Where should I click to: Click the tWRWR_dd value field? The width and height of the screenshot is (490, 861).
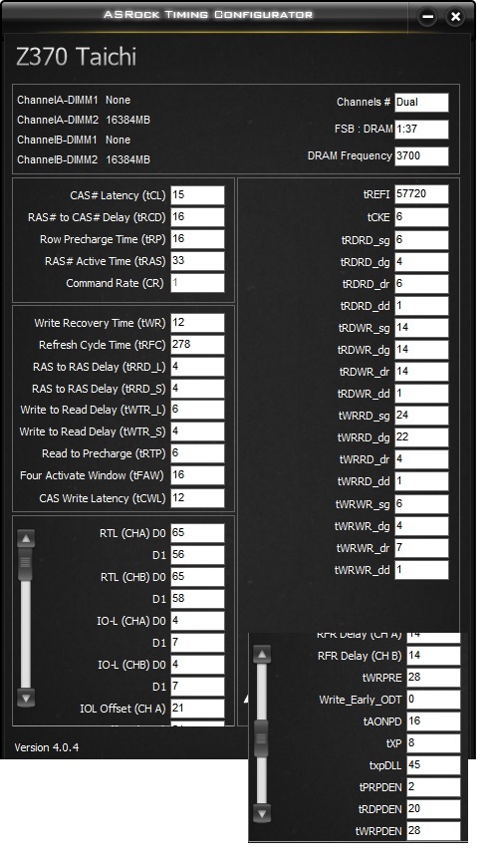pos(421,570)
